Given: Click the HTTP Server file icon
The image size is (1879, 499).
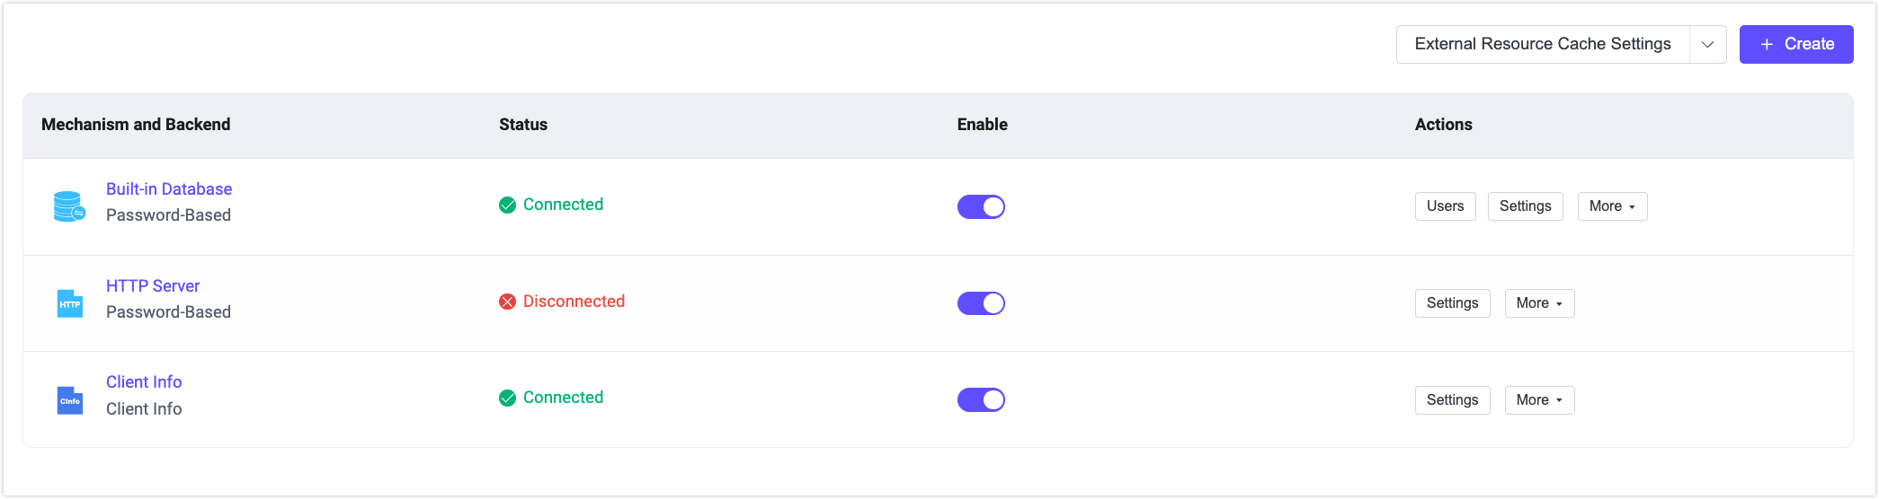Looking at the screenshot, I should [x=69, y=303].
